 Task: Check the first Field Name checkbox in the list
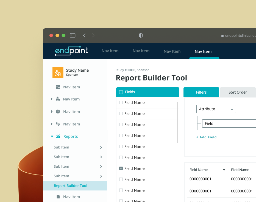coord(121,102)
